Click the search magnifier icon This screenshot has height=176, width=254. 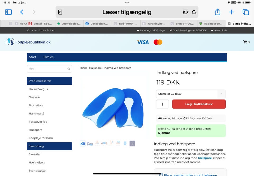(69, 69)
